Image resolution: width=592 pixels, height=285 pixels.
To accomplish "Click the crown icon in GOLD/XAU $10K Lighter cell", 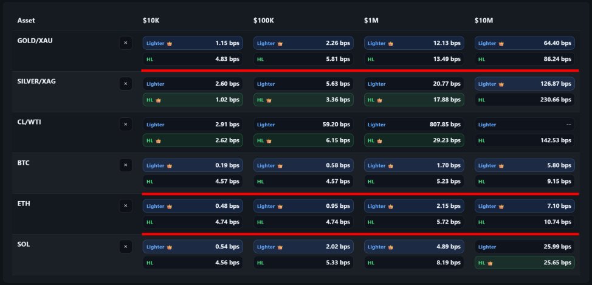I will [x=170, y=43].
